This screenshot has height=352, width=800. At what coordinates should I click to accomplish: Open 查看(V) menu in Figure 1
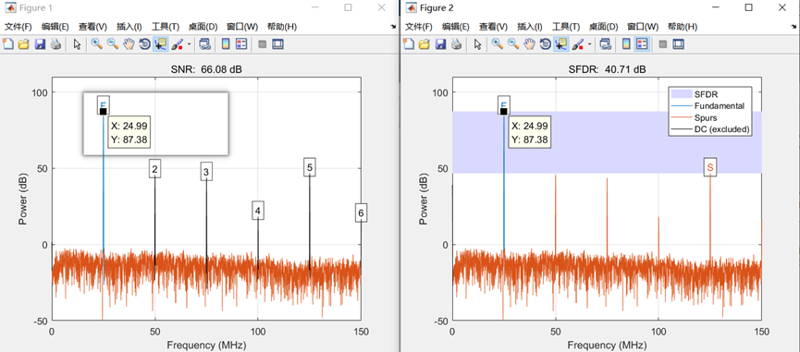click(x=92, y=27)
